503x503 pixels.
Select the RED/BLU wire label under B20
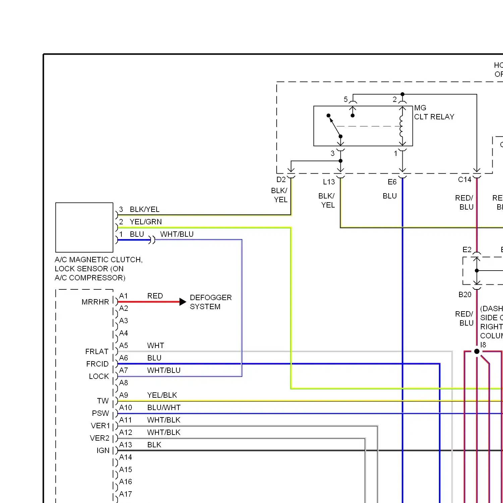pyautogui.click(x=464, y=318)
